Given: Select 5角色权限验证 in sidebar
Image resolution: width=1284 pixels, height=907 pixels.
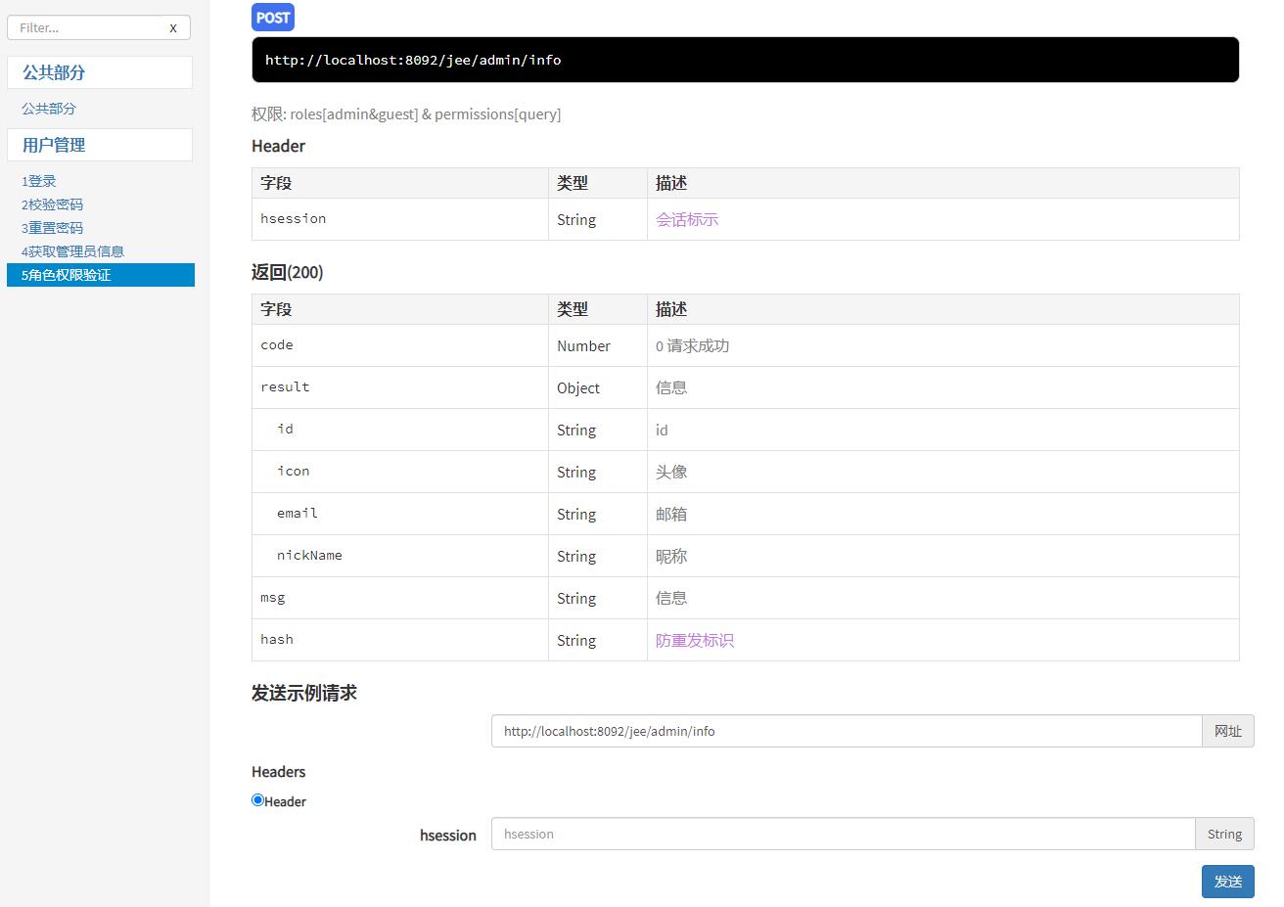Looking at the screenshot, I should (101, 275).
